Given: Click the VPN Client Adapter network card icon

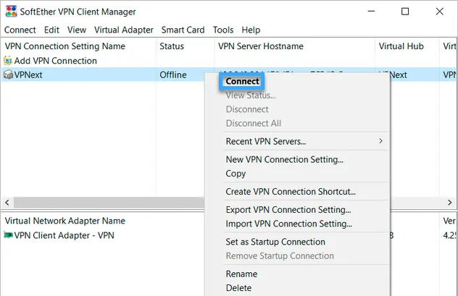Looking at the screenshot, I should coord(8,234).
